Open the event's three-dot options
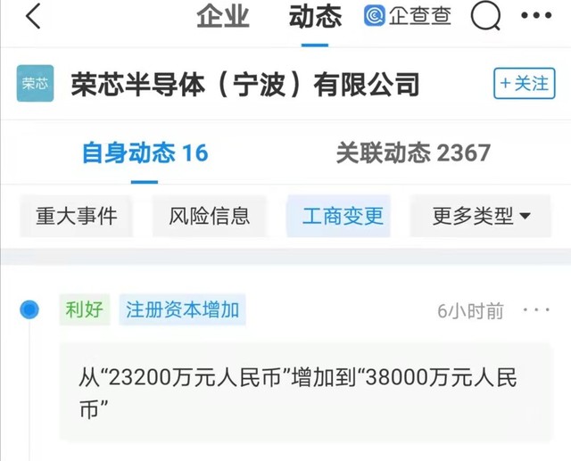This screenshot has width=571, height=461. pos(536,309)
